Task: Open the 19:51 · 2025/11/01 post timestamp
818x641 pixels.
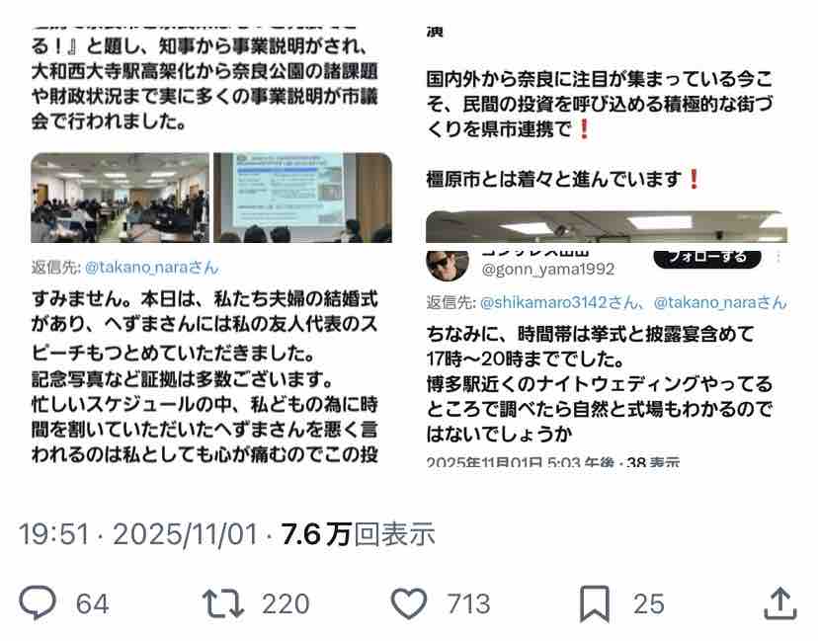Action: 138,534
